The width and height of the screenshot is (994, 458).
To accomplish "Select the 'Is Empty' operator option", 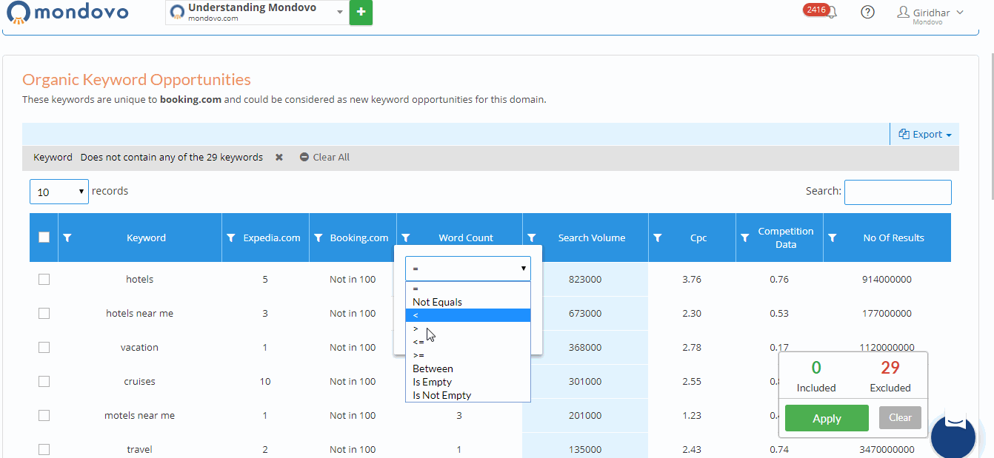I will [x=468, y=382].
